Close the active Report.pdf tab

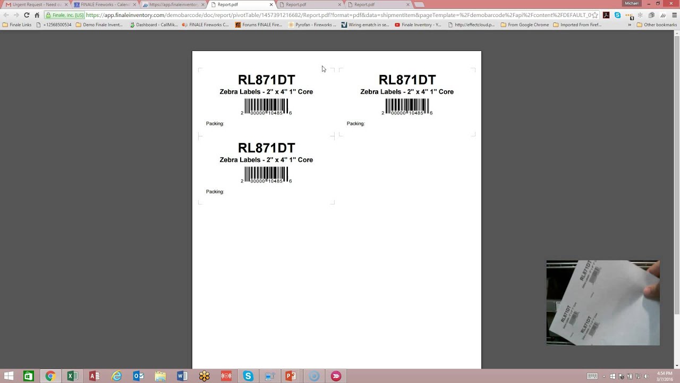click(271, 5)
